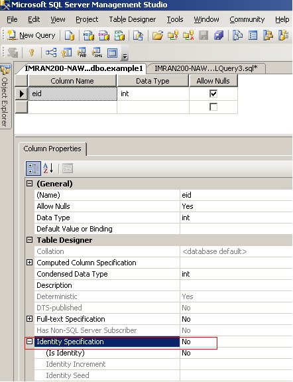
Task: Switch property grid to Categorized view
Action: pos(33,168)
